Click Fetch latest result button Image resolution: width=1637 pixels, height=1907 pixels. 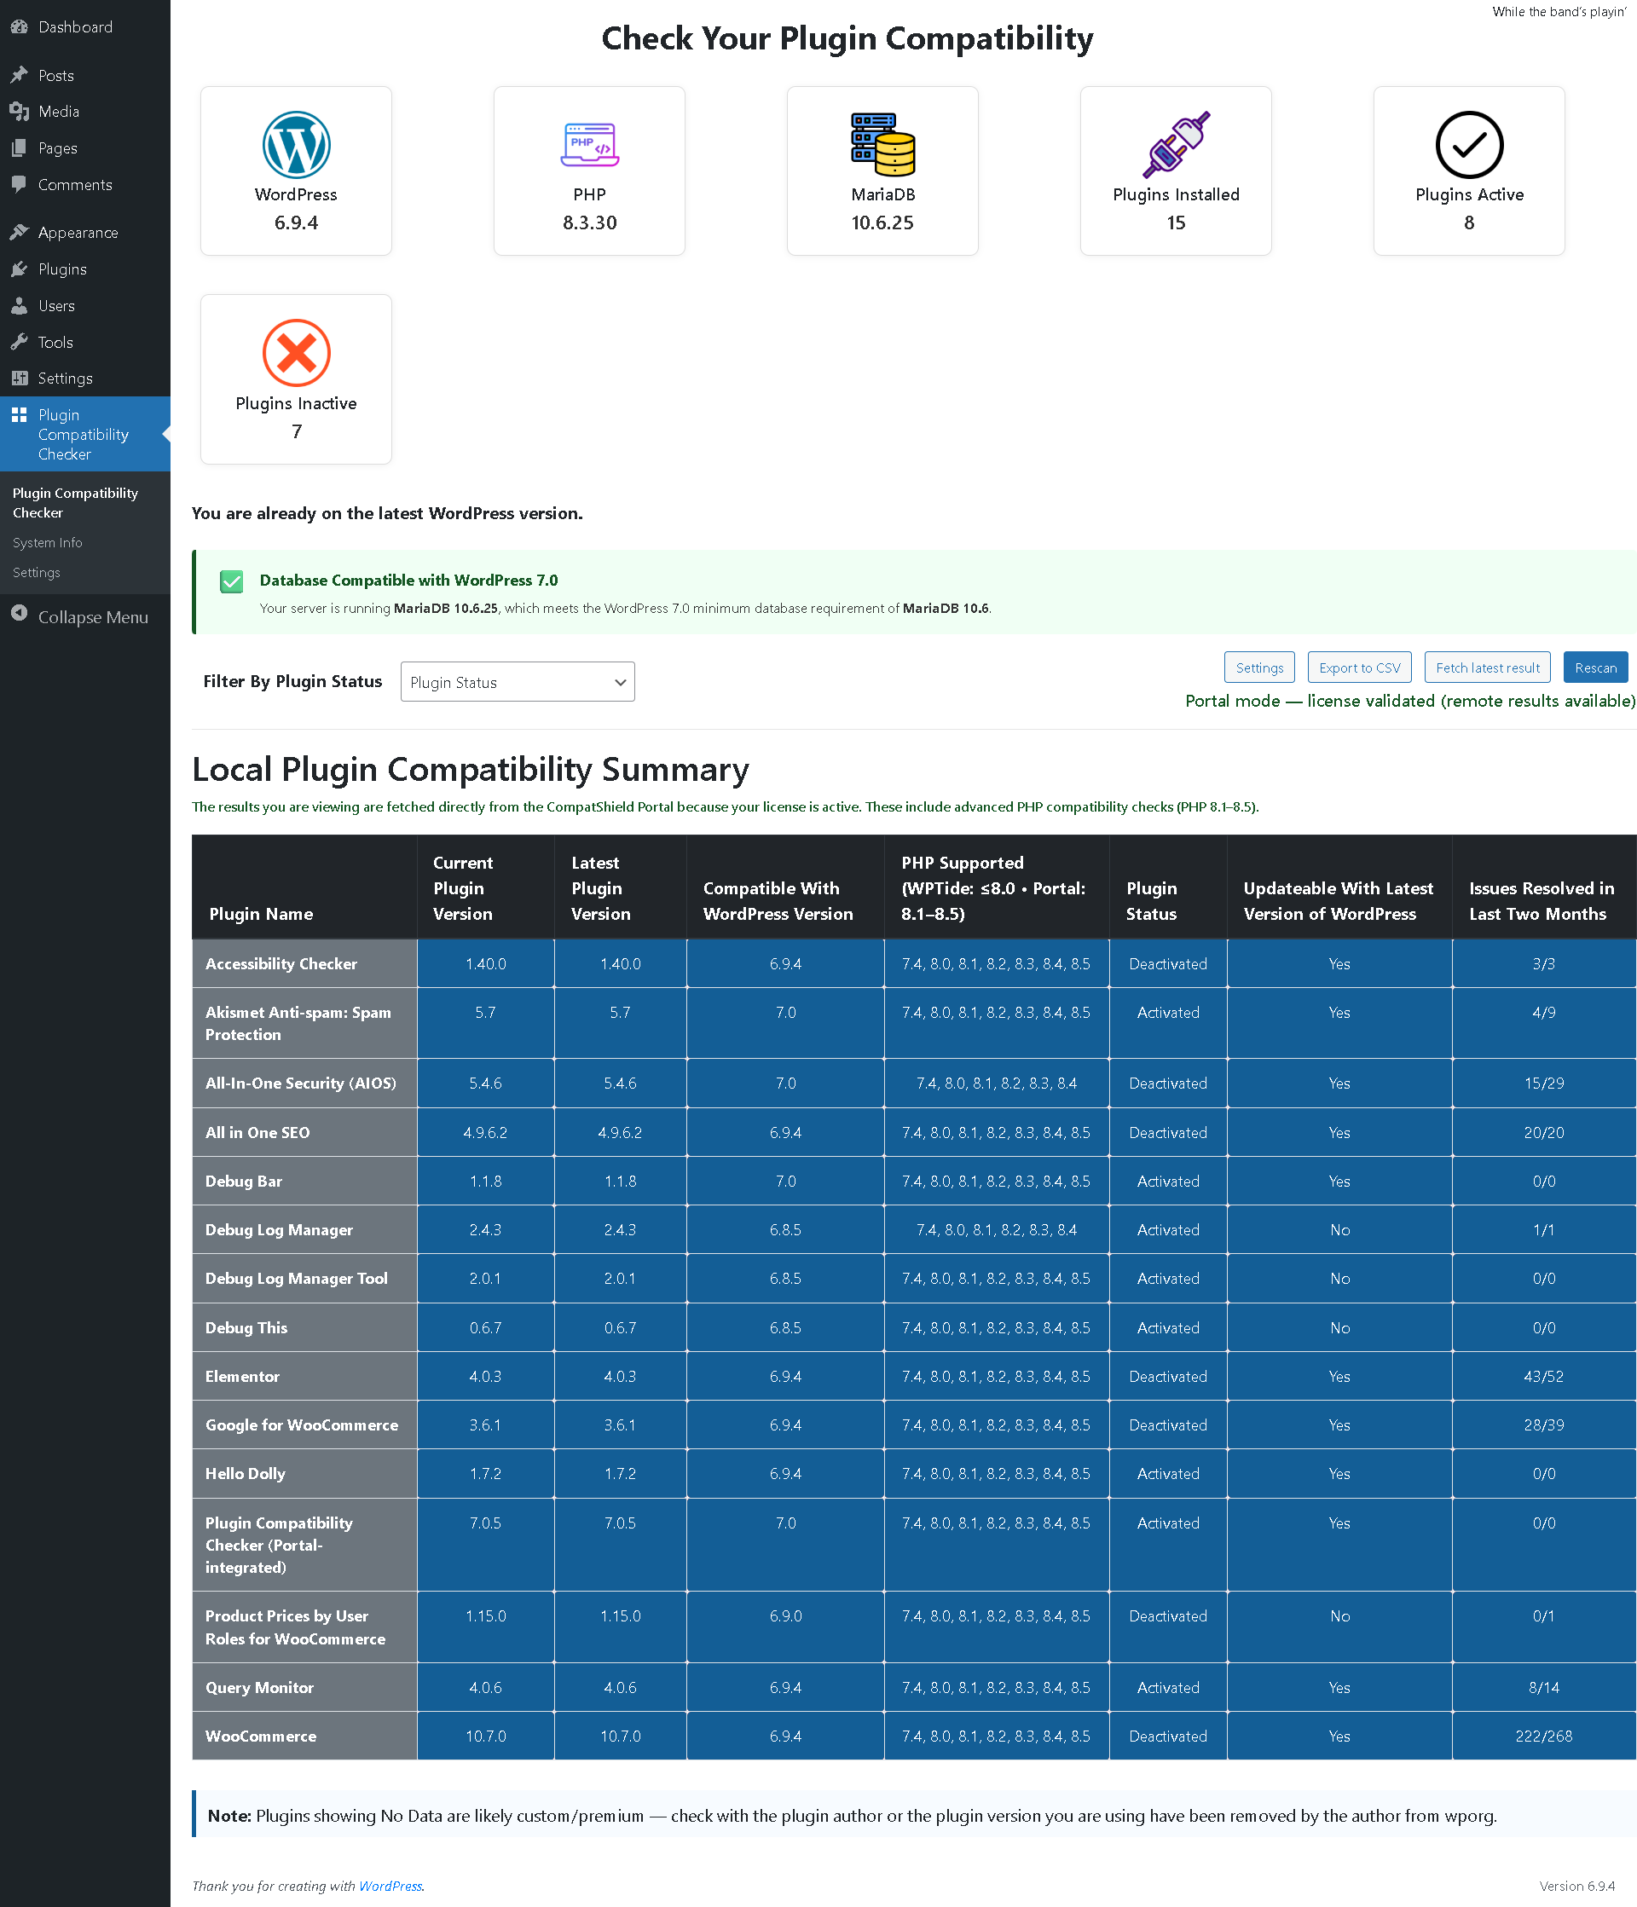coord(1487,667)
